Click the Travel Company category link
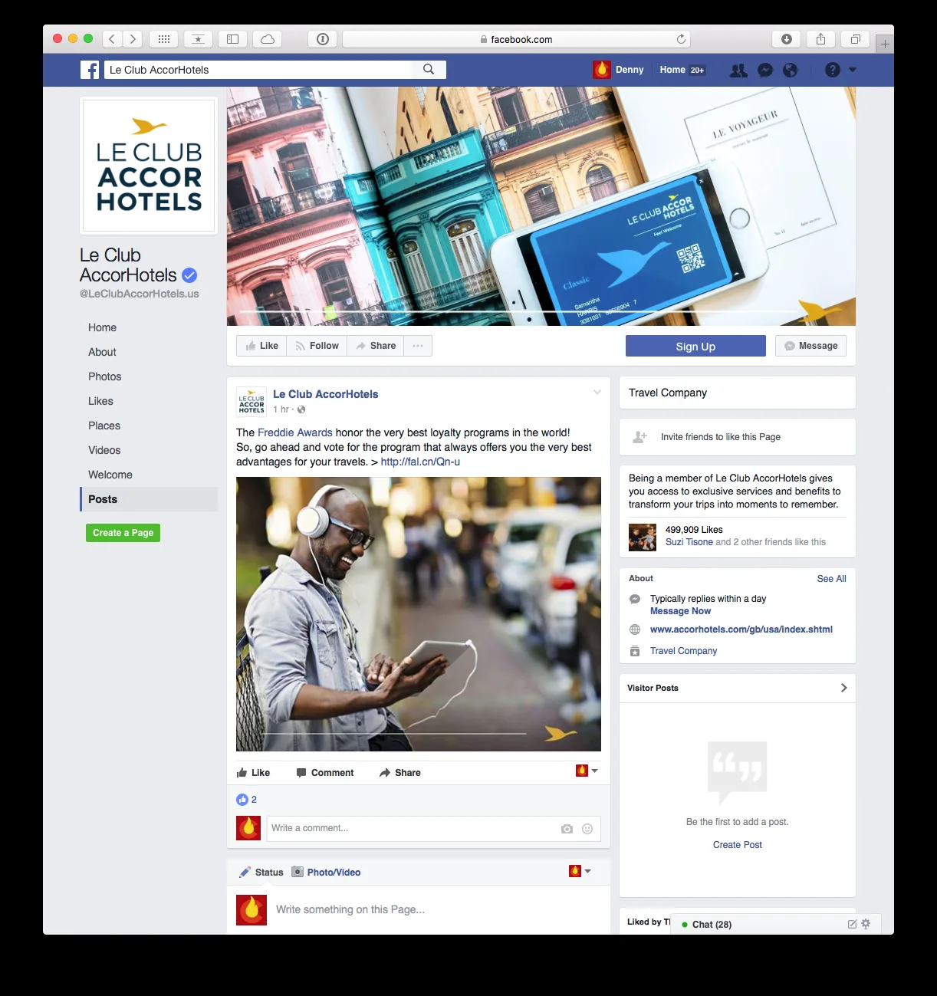The image size is (937, 996). pyautogui.click(x=683, y=651)
